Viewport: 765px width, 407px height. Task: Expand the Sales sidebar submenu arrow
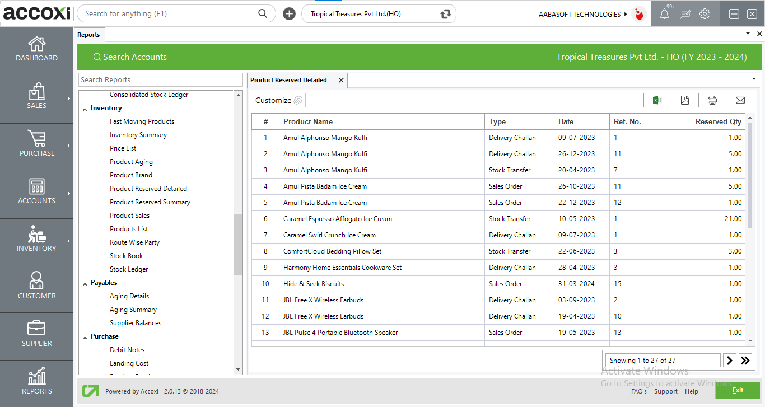point(69,99)
